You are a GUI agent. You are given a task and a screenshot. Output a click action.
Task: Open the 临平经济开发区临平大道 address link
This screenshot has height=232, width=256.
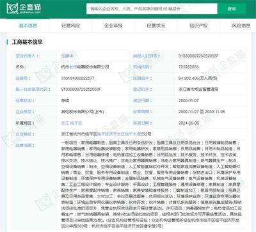(119, 134)
